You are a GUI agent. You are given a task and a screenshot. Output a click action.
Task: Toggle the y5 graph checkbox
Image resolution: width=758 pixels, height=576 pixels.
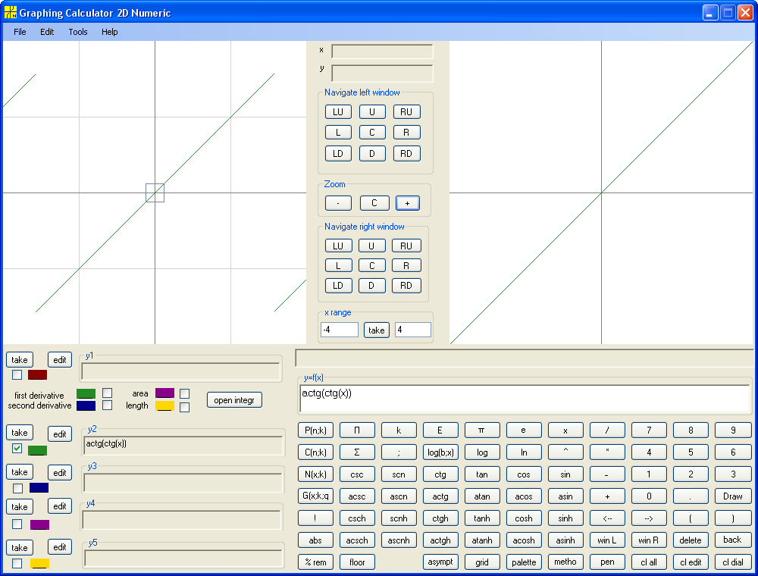[x=17, y=563]
